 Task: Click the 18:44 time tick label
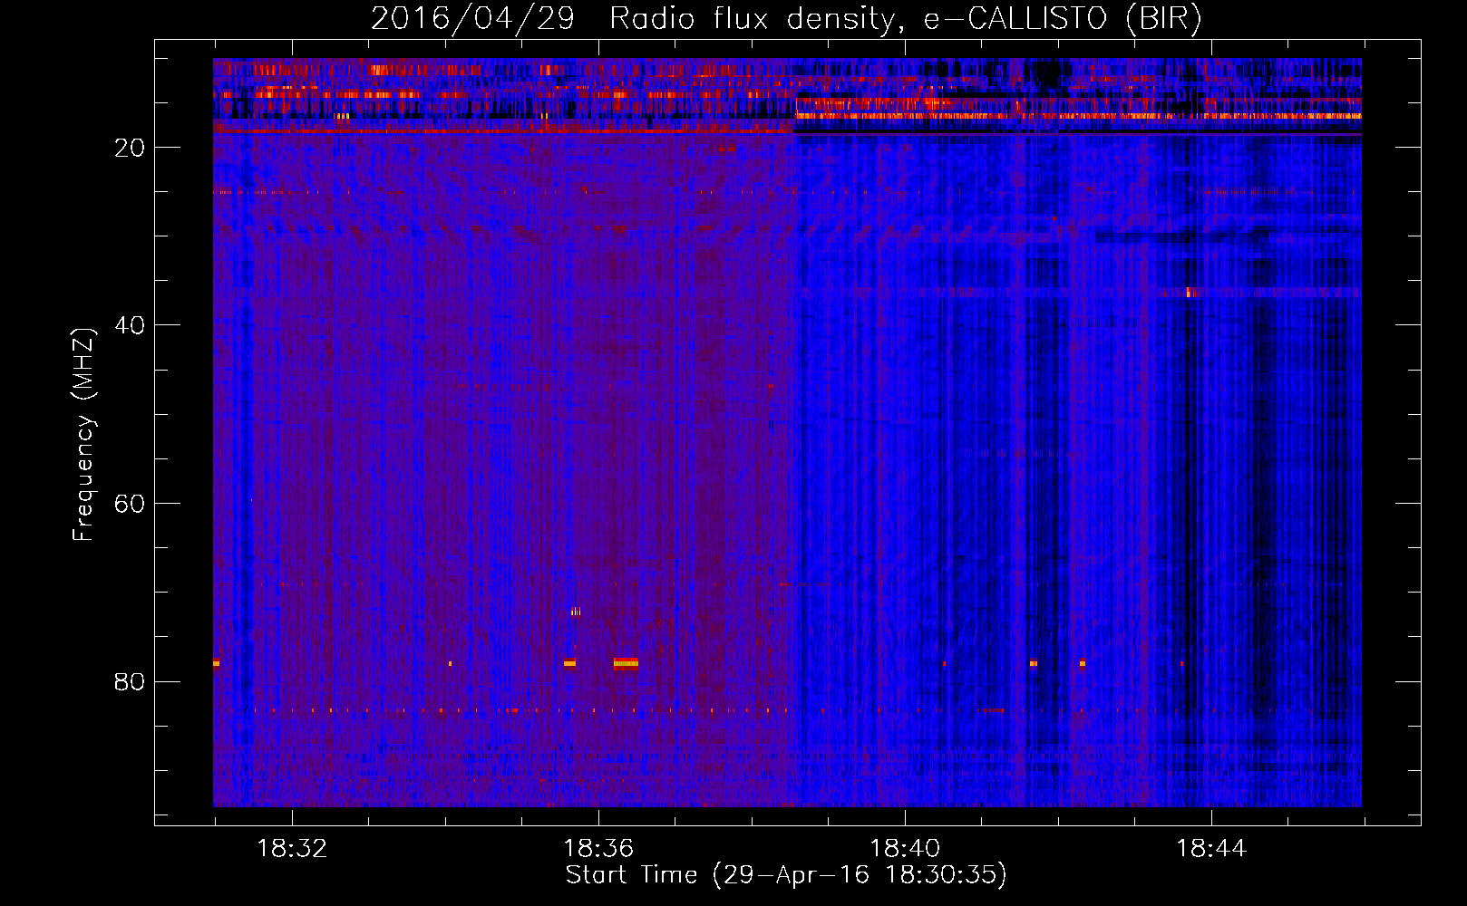click(x=1211, y=849)
